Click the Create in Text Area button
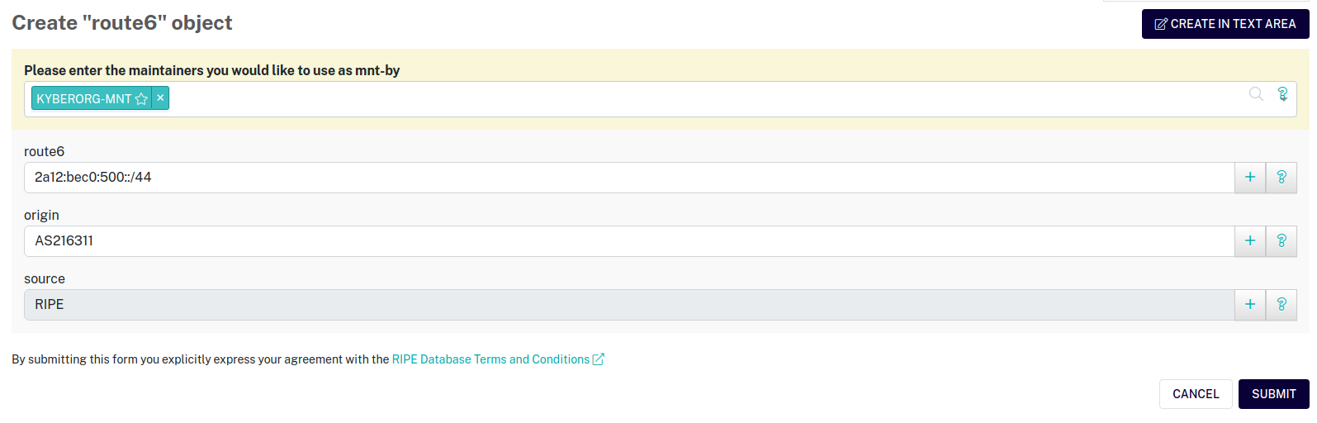Image resolution: width=1317 pixels, height=423 pixels. pyautogui.click(x=1225, y=24)
